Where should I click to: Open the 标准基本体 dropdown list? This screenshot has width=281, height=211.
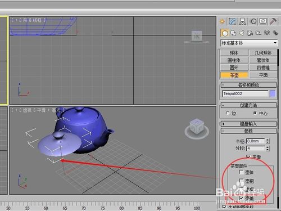point(249,43)
